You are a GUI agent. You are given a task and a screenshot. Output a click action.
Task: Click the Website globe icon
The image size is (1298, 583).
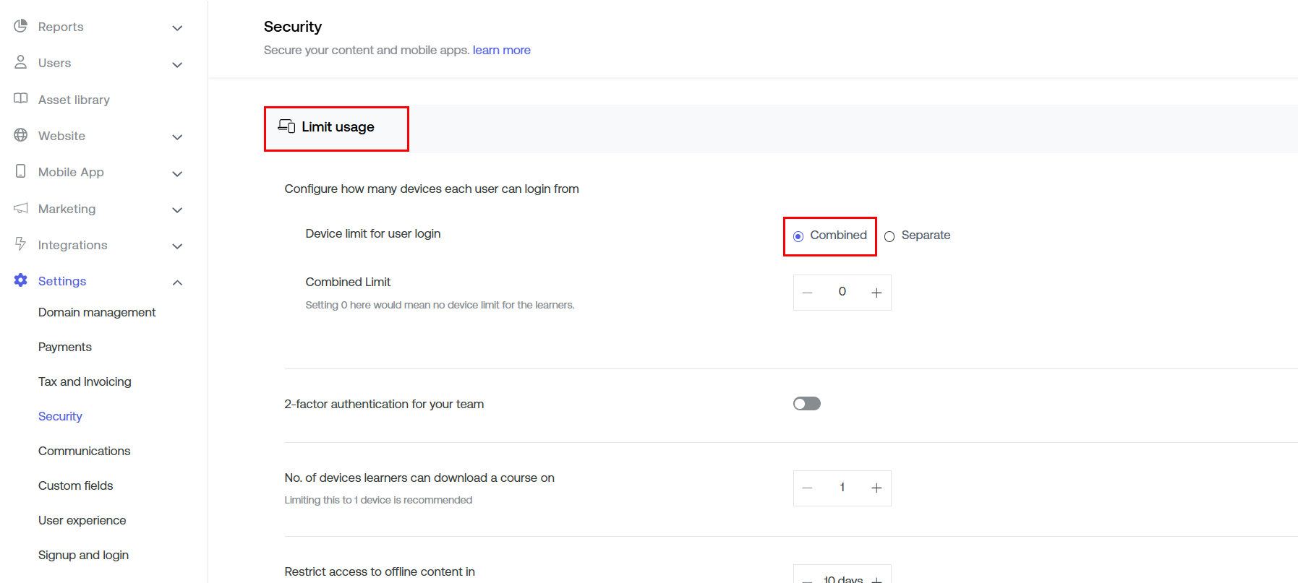20,135
